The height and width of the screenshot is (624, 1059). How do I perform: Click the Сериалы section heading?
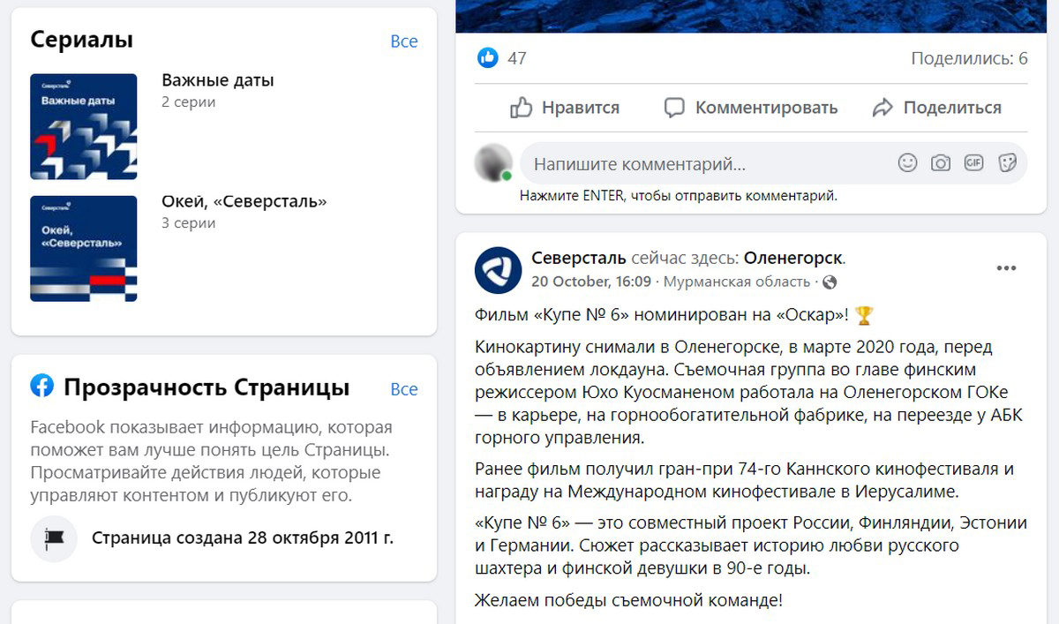tap(82, 40)
